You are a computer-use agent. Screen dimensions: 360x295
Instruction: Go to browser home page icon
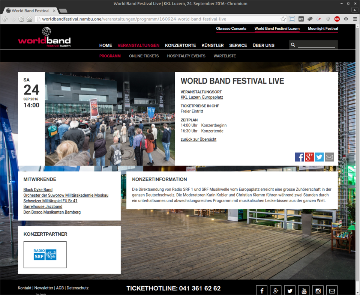click(x=29, y=19)
